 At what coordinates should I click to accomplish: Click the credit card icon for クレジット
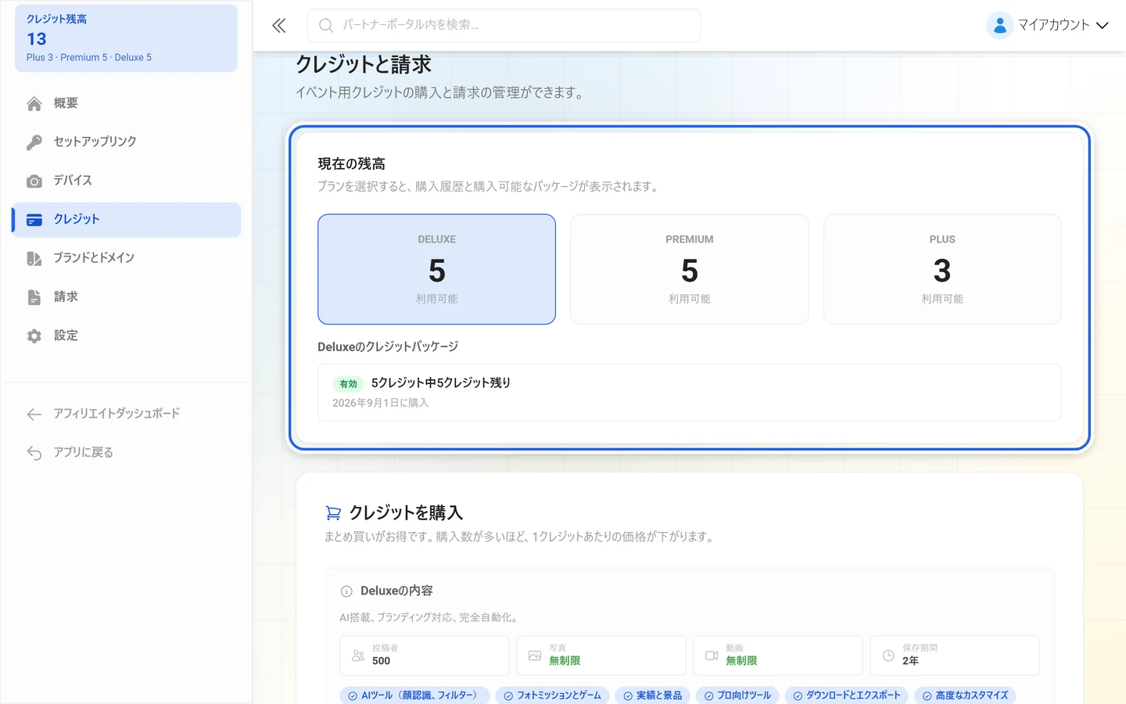click(x=34, y=220)
